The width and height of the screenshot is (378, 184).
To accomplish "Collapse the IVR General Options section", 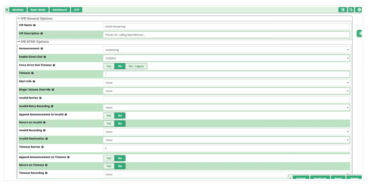I will point(19,19).
